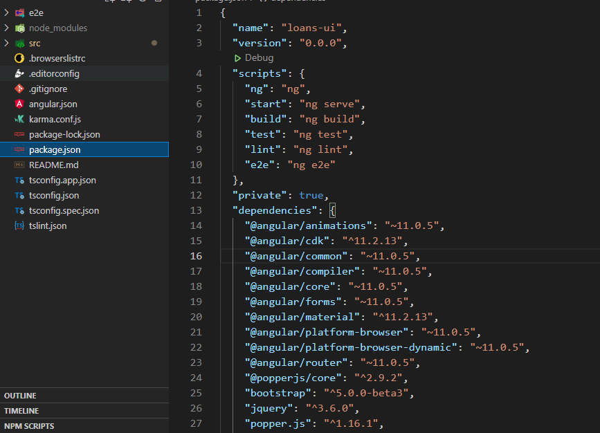Click the "ng build" value

coord(330,119)
